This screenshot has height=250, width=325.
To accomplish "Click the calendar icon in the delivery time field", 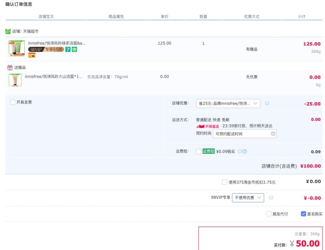I will pyautogui.click(x=273, y=134).
